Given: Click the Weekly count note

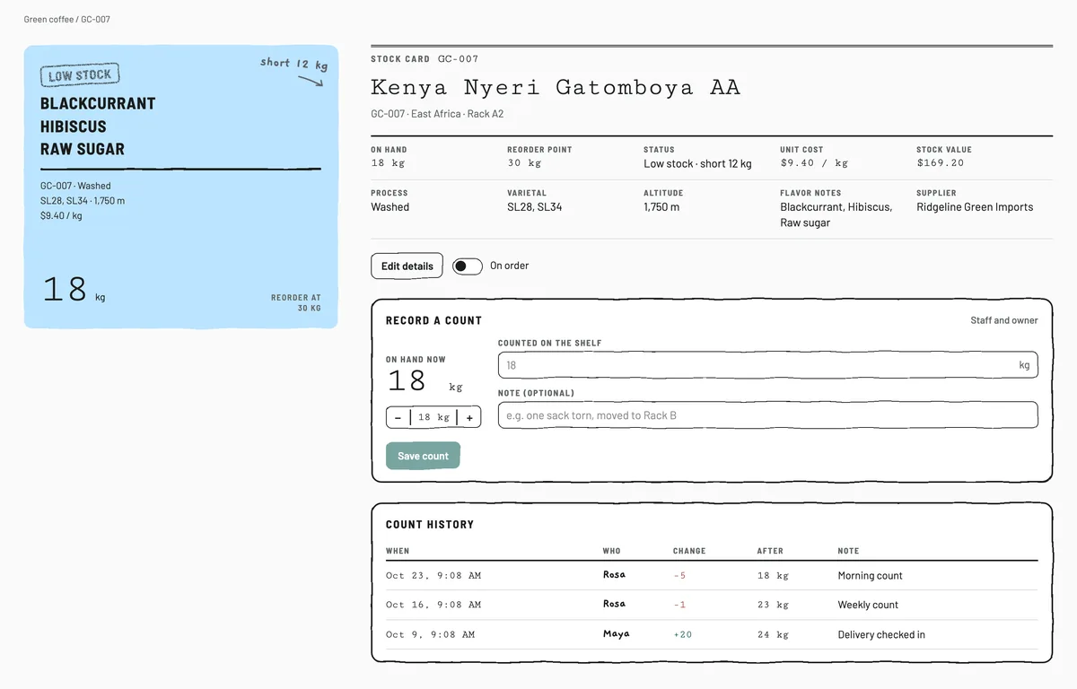Looking at the screenshot, I should (868, 605).
